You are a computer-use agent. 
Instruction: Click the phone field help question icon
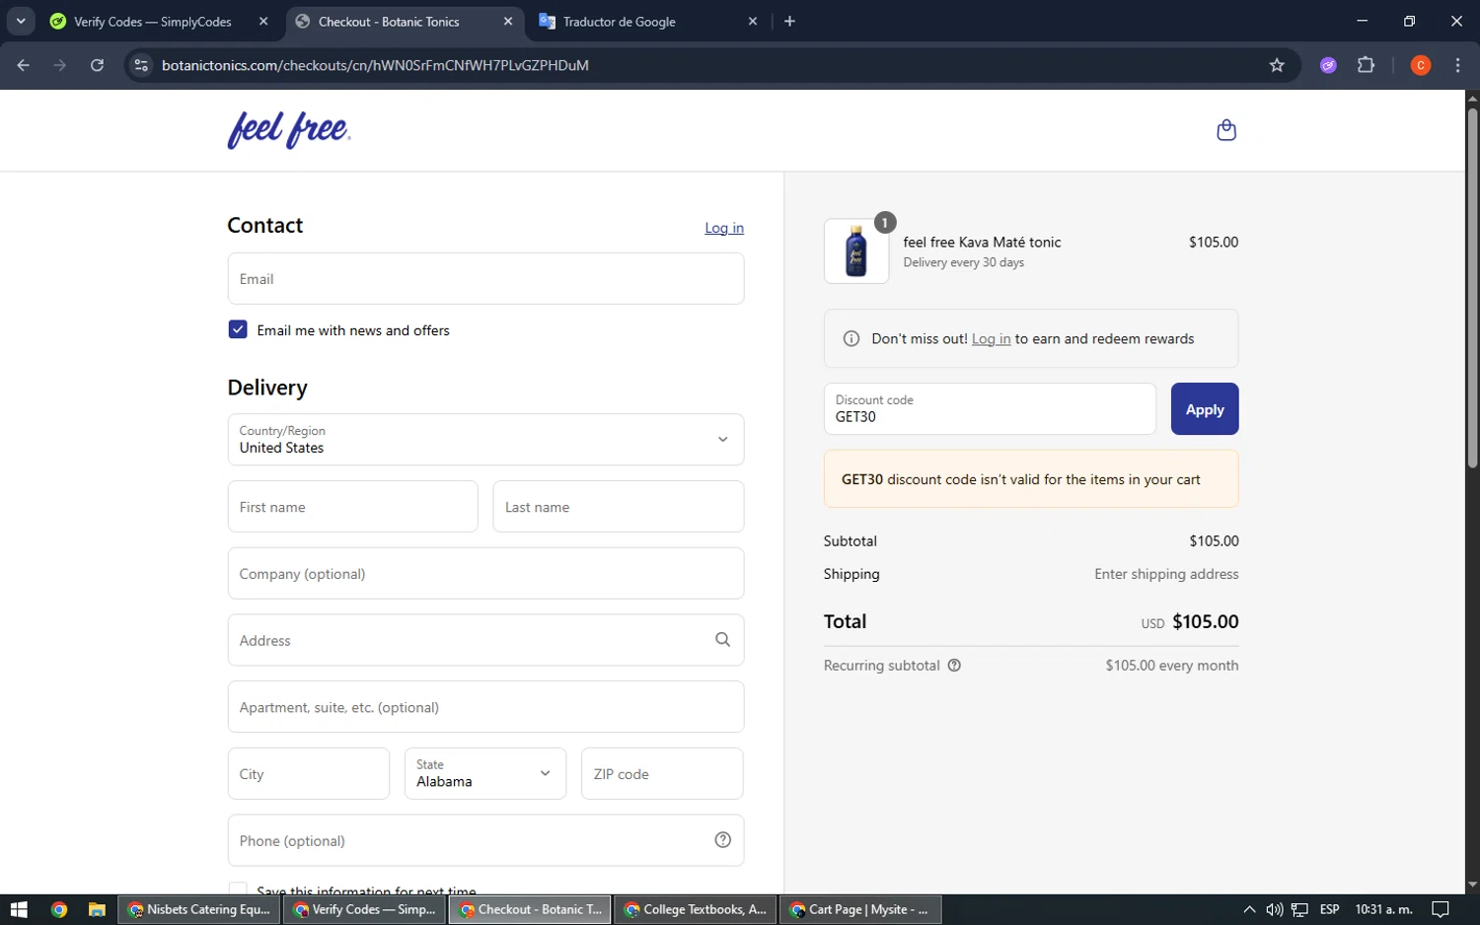pyautogui.click(x=722, y=840)
